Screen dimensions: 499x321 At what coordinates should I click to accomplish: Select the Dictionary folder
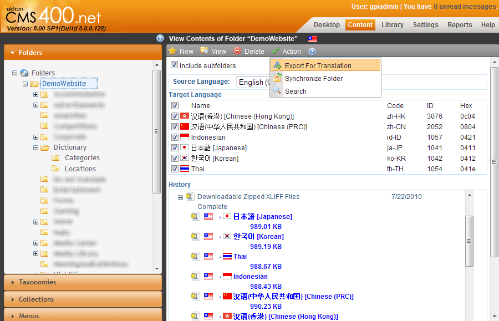[70, 147]
